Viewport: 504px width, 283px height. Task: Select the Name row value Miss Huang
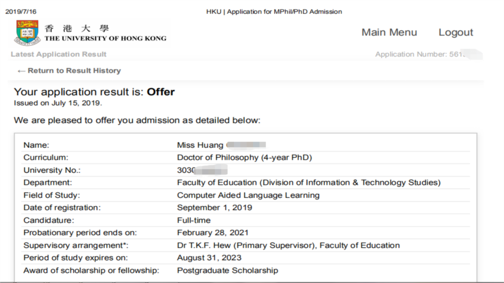click(x=200, y=145)
